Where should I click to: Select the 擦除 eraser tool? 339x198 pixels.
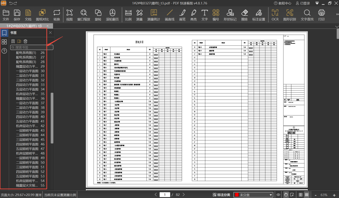click(x=244, y=15)
